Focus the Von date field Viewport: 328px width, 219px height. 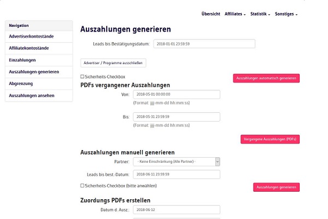177,94
